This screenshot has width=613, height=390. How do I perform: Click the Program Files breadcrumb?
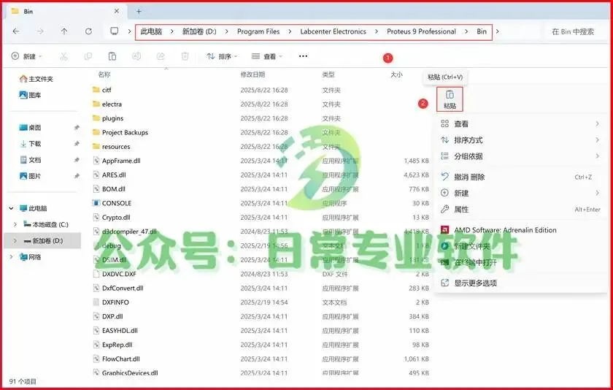(x=258, y=31)
